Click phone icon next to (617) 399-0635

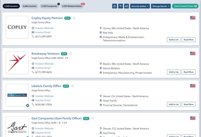(33, 72)
